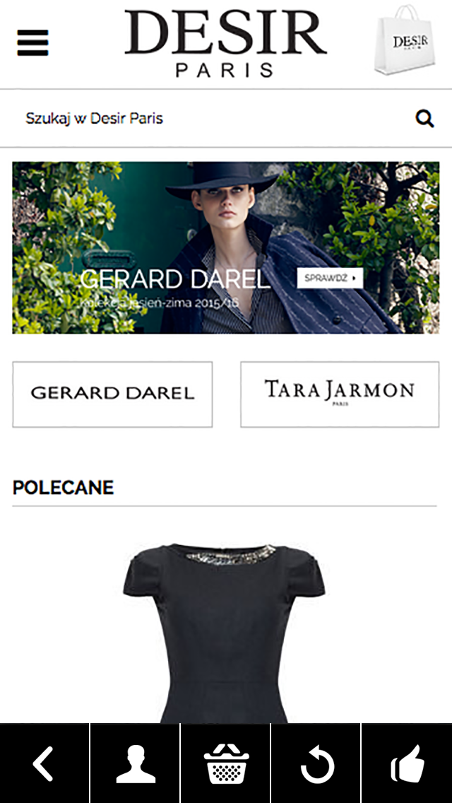
Task: Click the small arrow on SPRAWDŹ
Action: pos(355,279)
